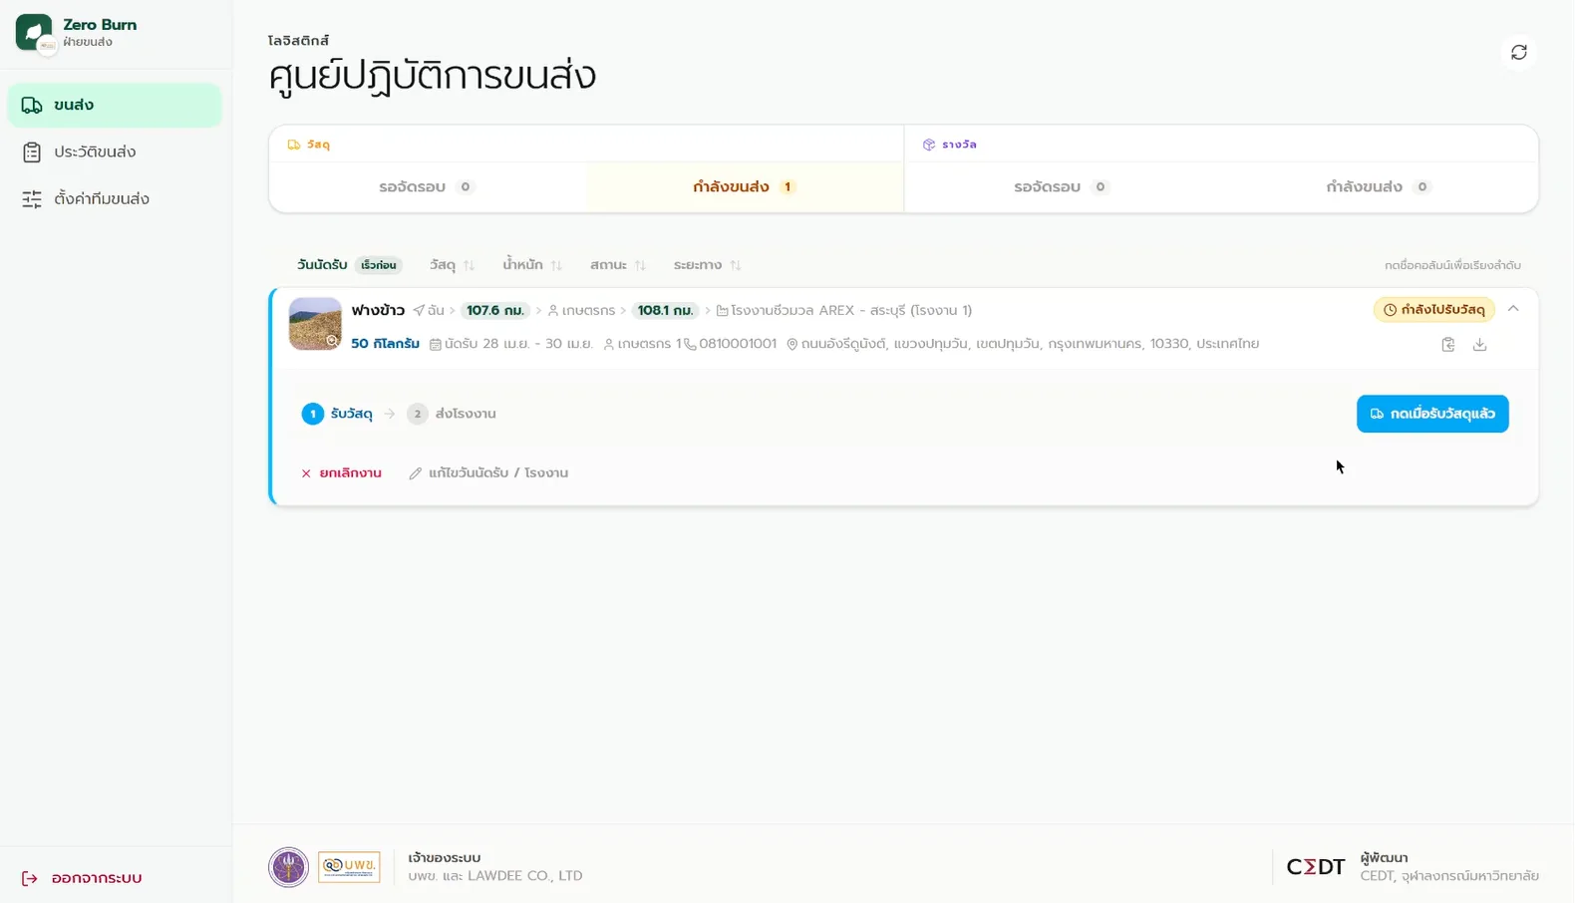Cancel the job with ยกเลิกงาน
1575x903 pixels.
point(341,473)
